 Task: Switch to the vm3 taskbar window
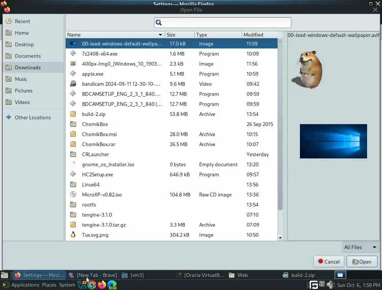[147, 275]
